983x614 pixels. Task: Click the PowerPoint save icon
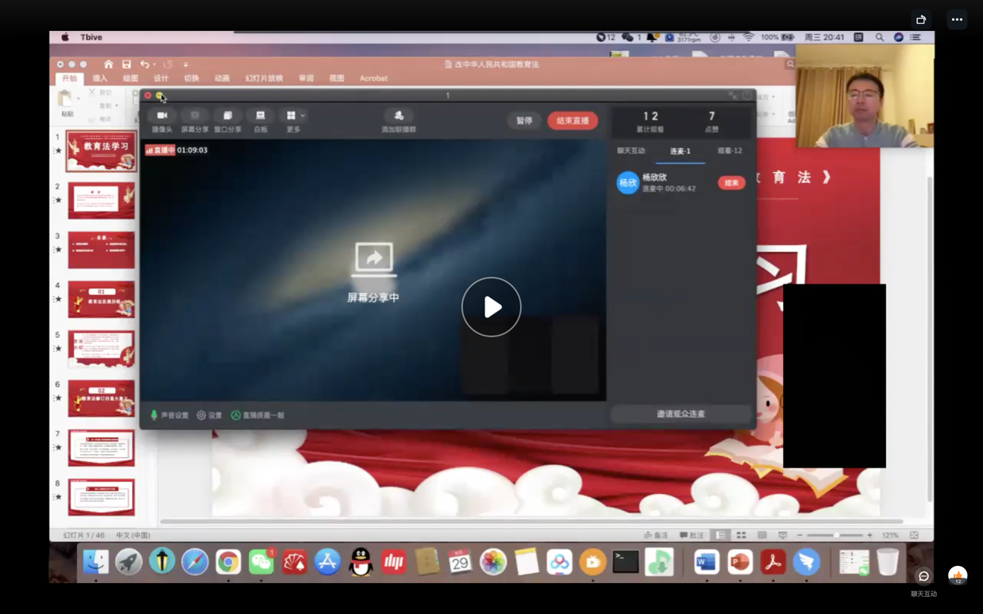[x=126, y=64]
